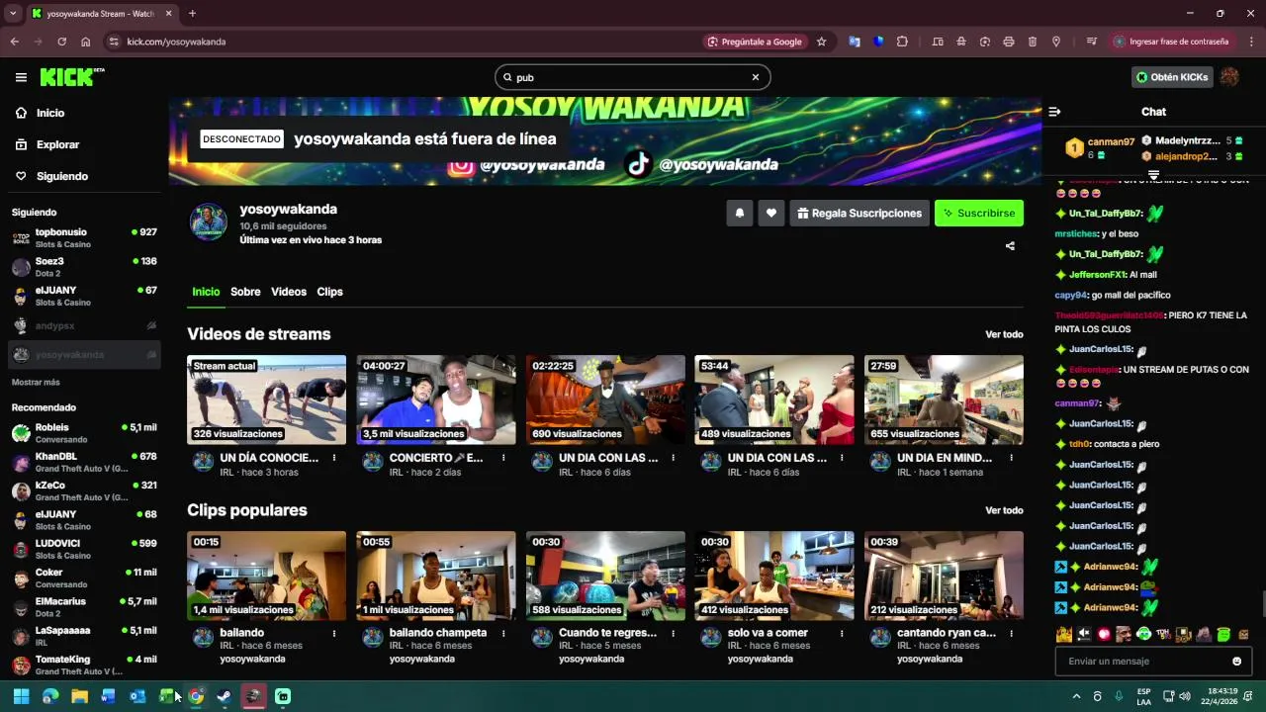Image resolution: width=1266 pixels, height=712 pixels.
Task: Open a new browser tab
Action: click(192, 13)
